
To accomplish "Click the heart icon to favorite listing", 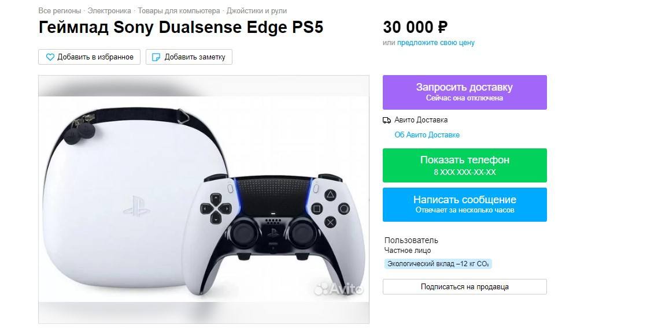I will (x=50, y=57).
